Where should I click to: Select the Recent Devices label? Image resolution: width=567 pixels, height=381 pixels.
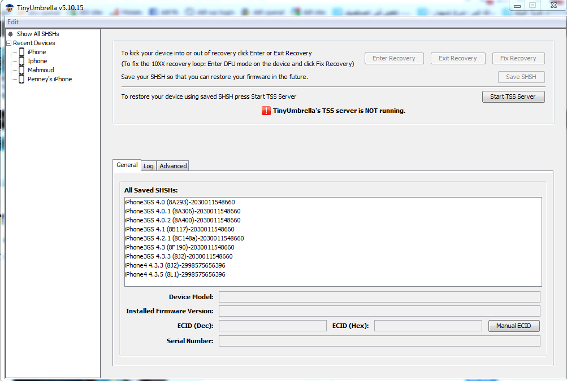(34, 43)
